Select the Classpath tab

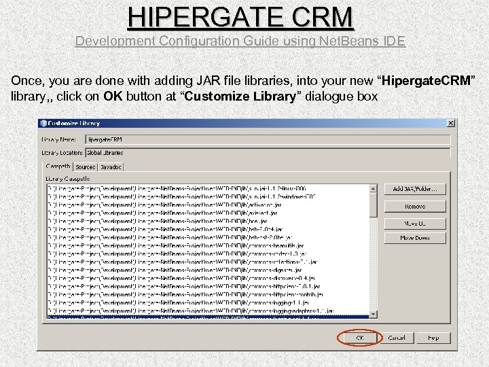pyautogui.click(x=58, y=167)
